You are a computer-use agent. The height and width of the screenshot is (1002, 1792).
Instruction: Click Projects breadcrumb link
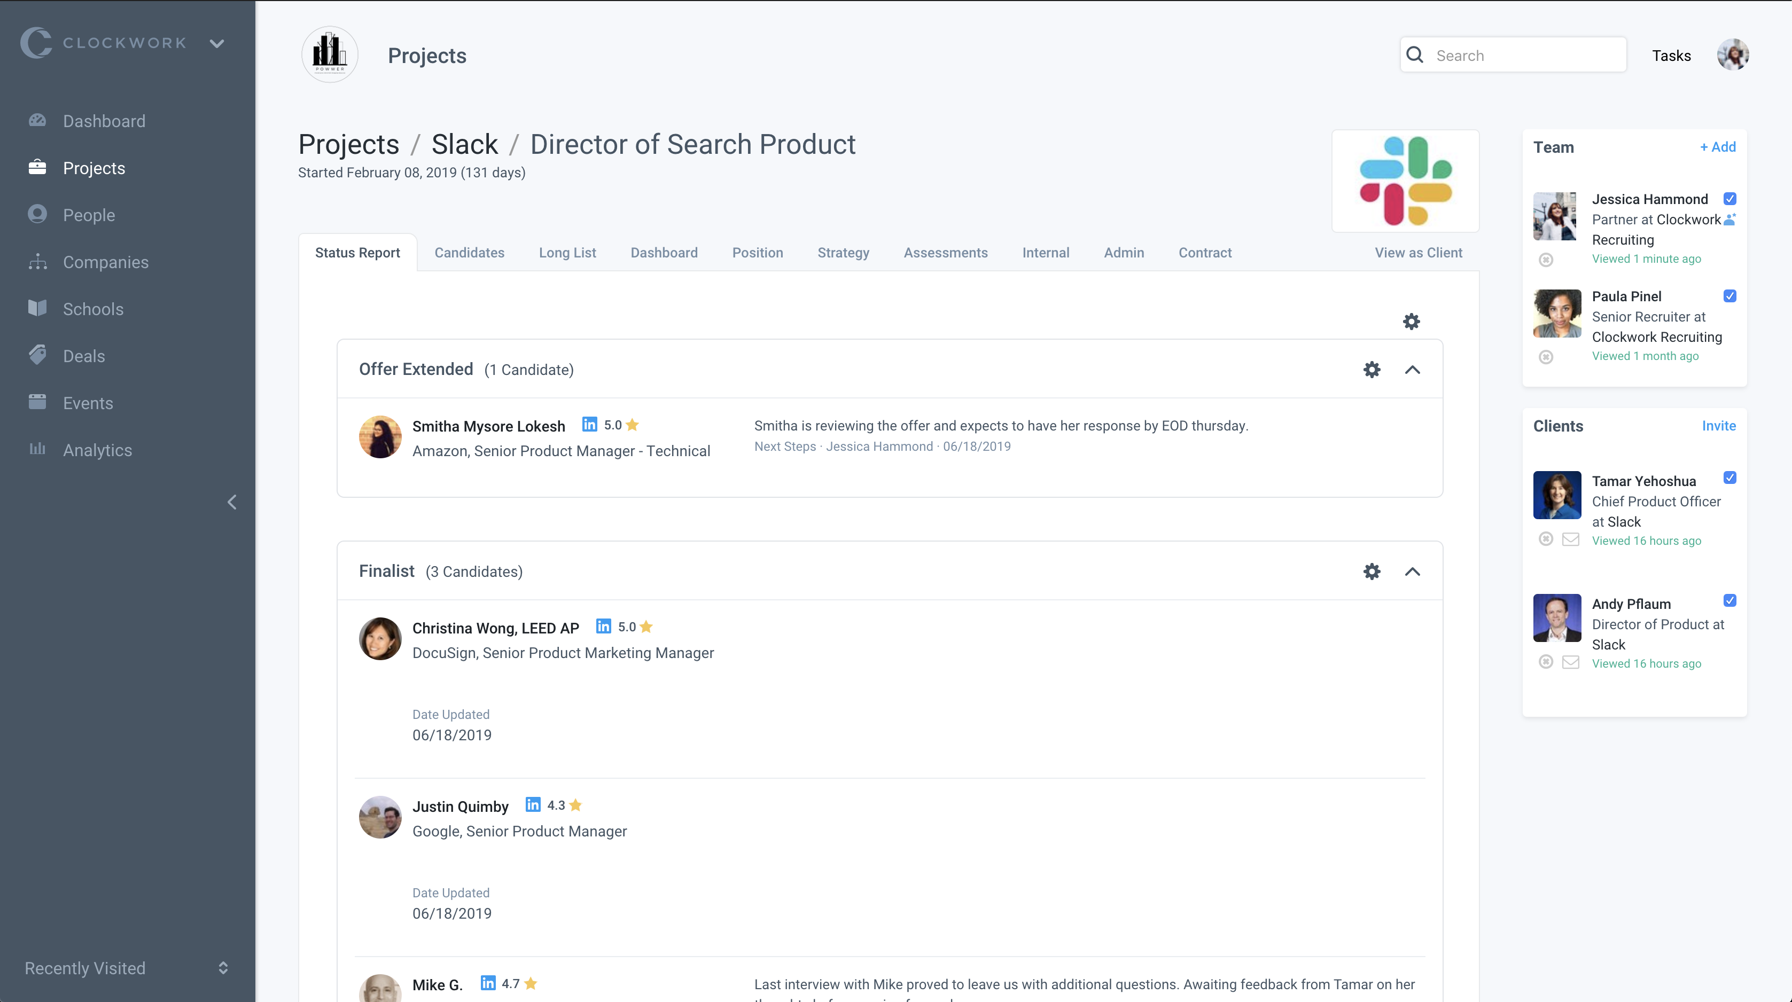tap(348, 145)
